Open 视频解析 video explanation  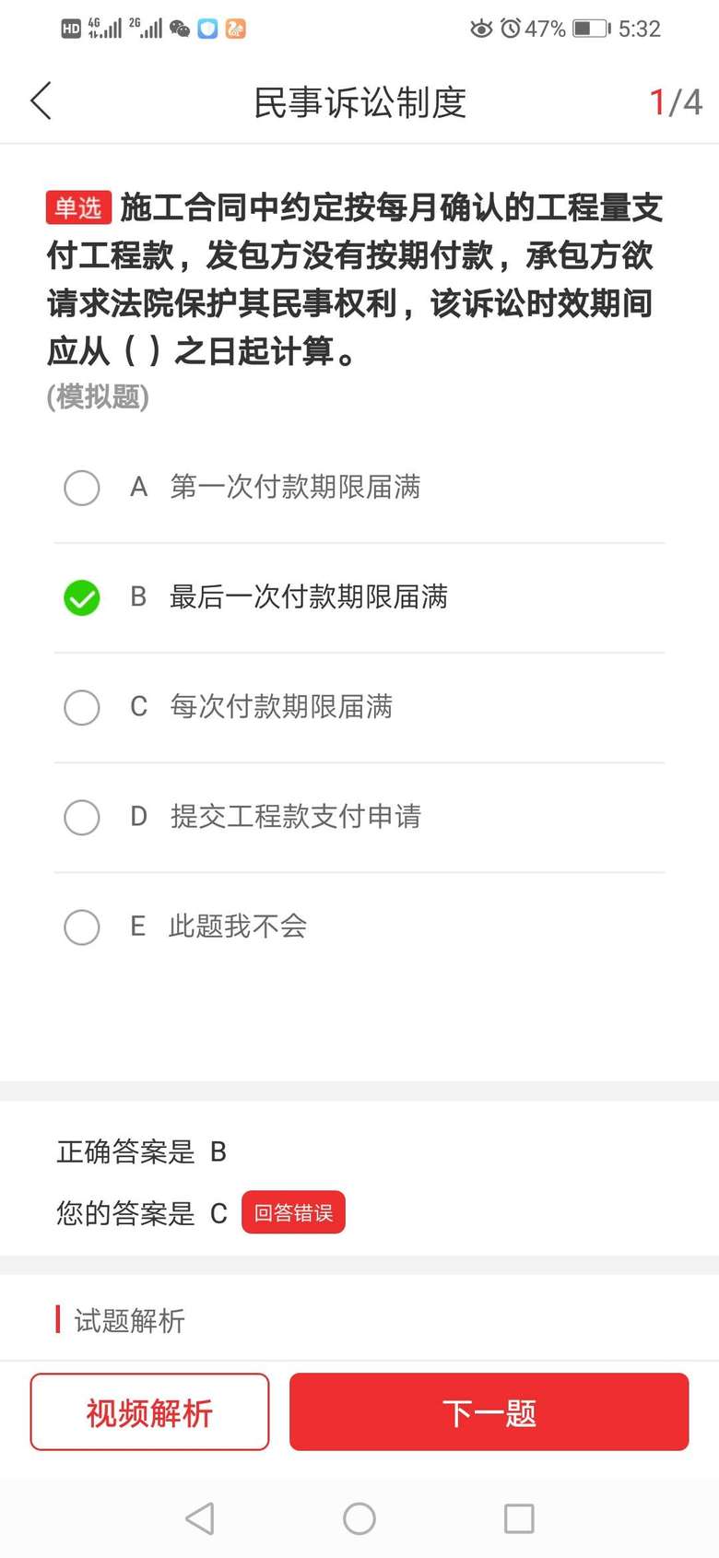[149, 1411]
